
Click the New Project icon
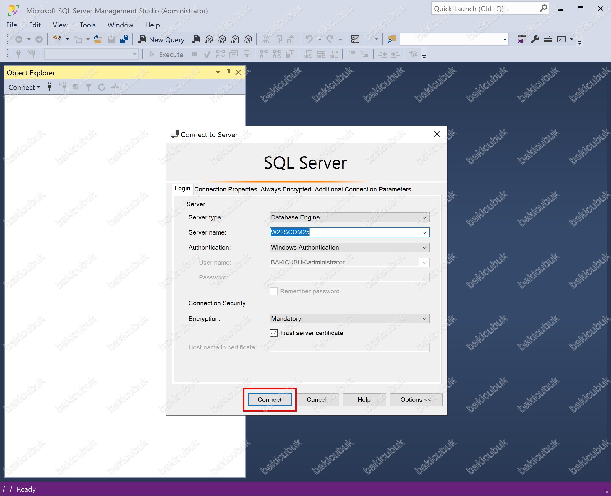coord(57,39)
